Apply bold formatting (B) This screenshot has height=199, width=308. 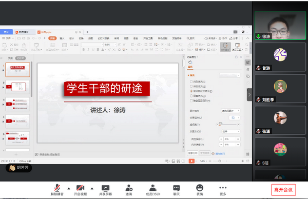click(x=84, y=50)
